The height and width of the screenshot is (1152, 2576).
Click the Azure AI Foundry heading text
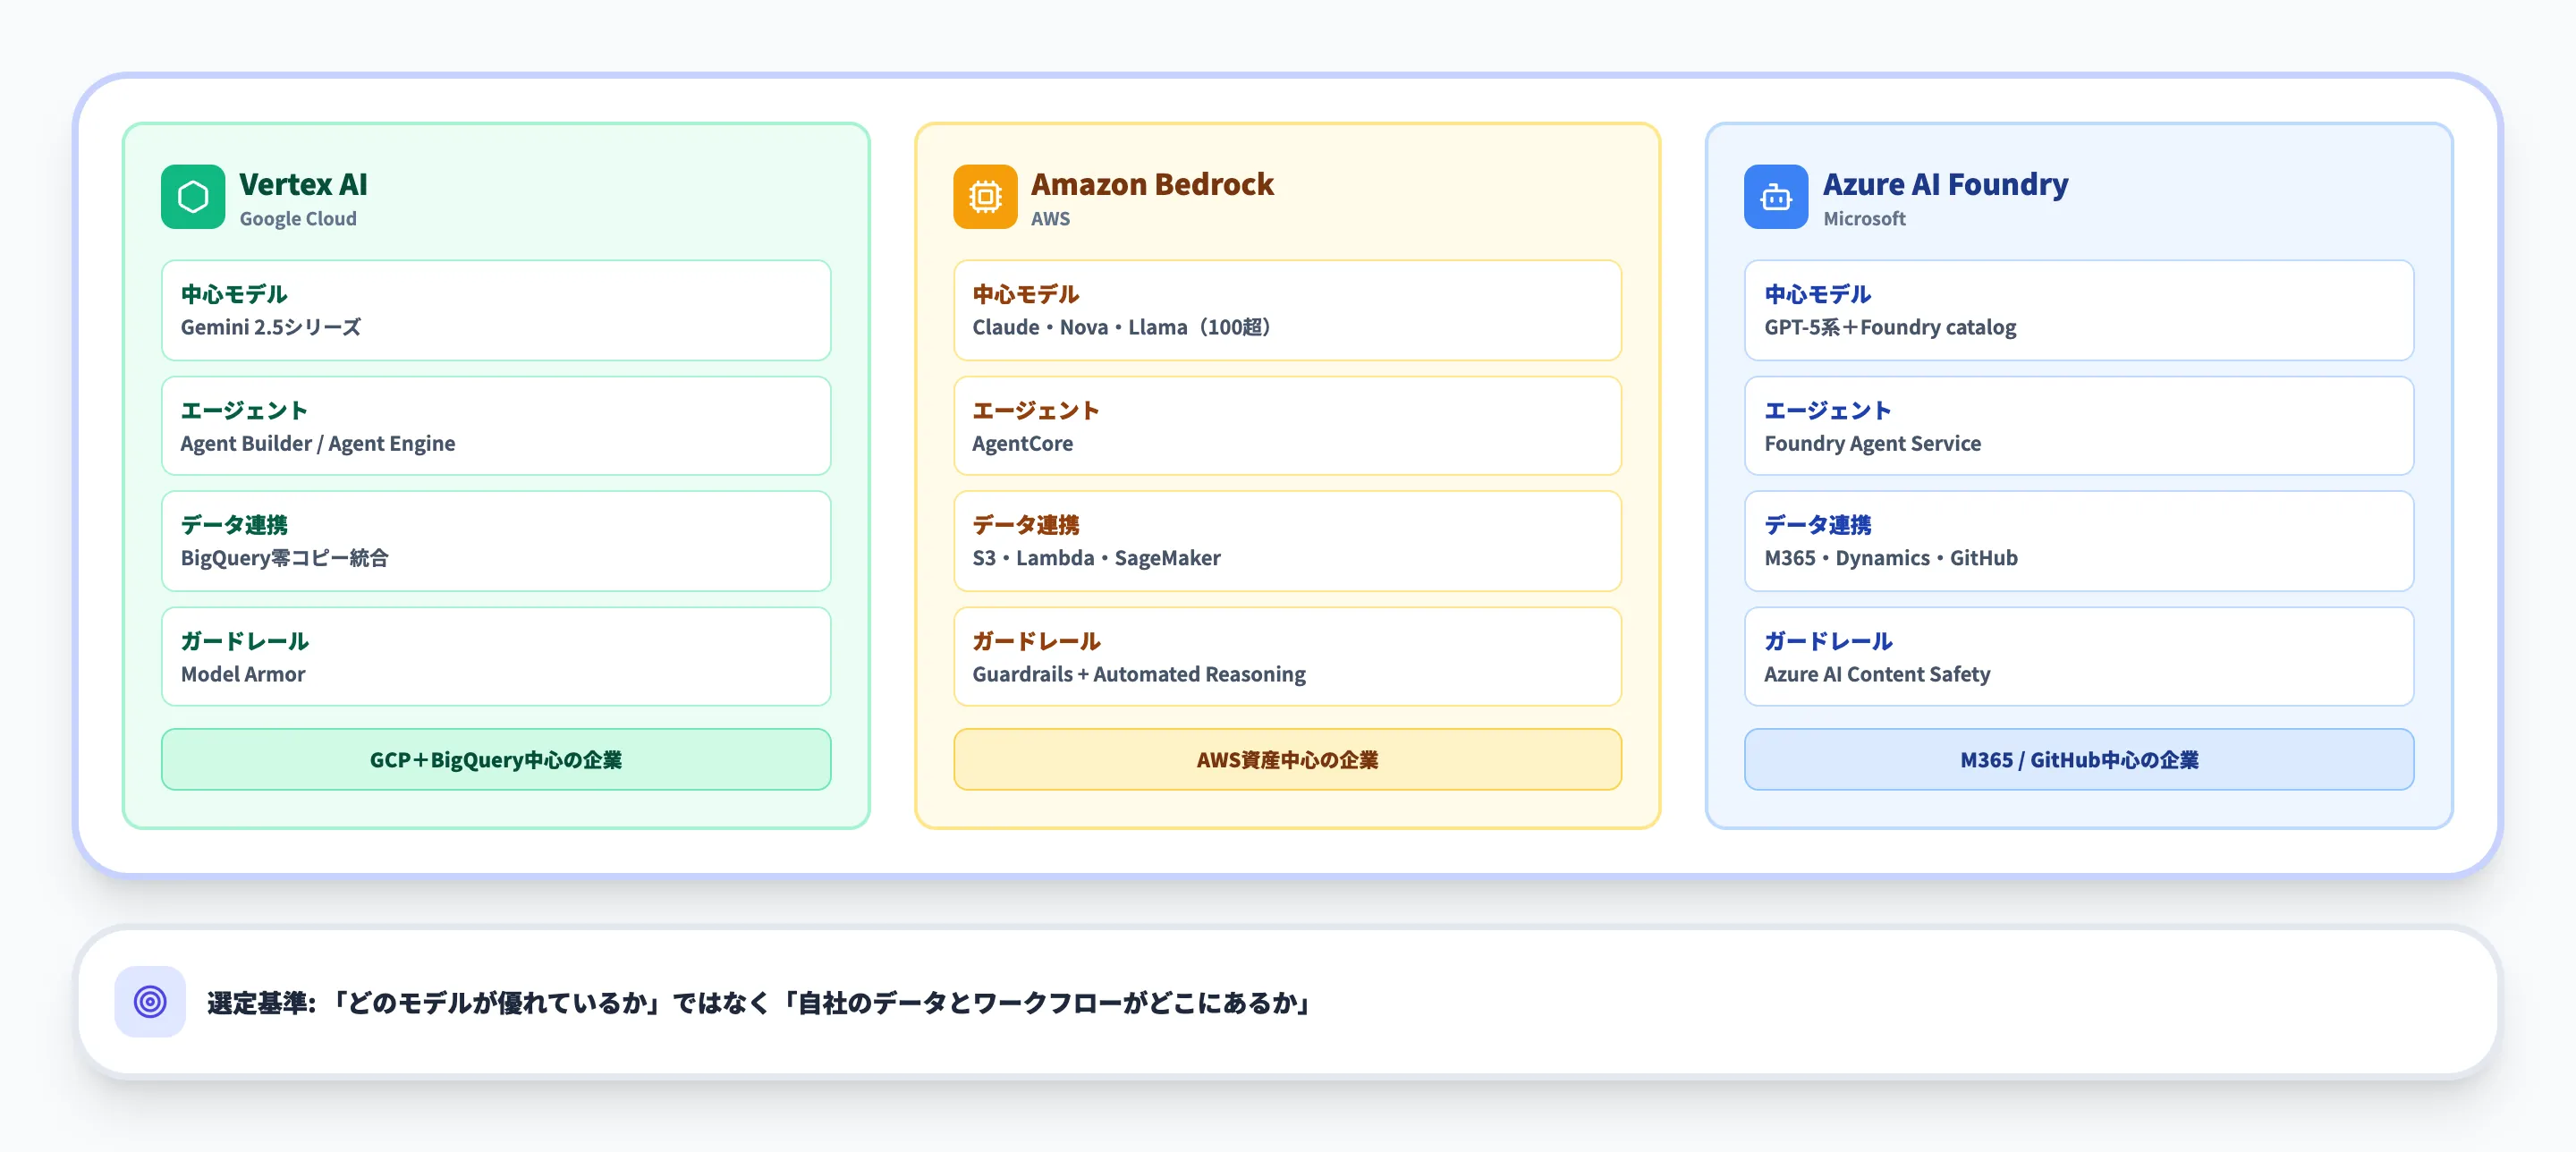[x=1945, y=184]
